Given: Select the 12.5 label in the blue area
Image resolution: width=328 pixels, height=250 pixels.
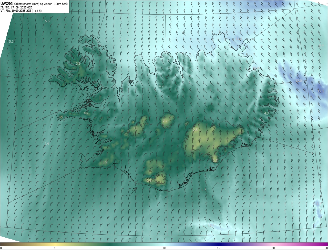Looking at the screenshot, I should coord(321,91).
